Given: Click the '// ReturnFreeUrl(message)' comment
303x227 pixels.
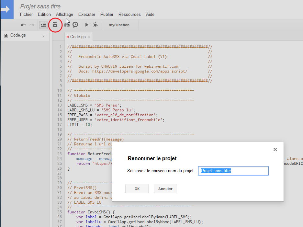Looking at the screenshot, I should point(95,139).
